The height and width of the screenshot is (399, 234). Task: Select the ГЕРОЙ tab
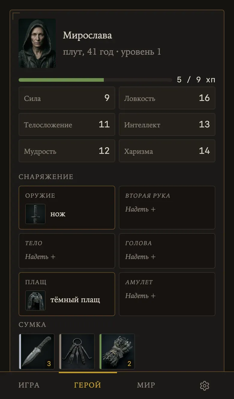pos(88,385)
